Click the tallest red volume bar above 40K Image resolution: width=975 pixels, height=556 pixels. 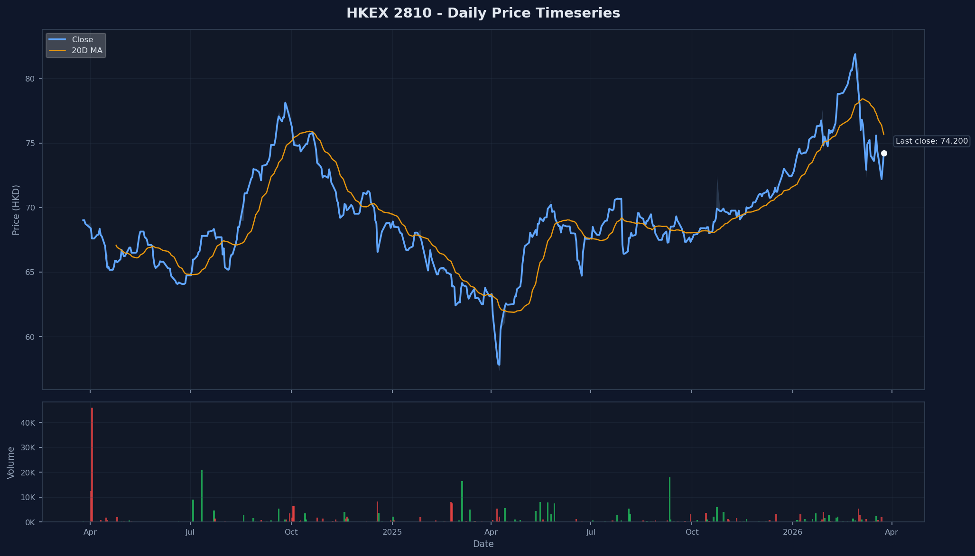[92, 465]
